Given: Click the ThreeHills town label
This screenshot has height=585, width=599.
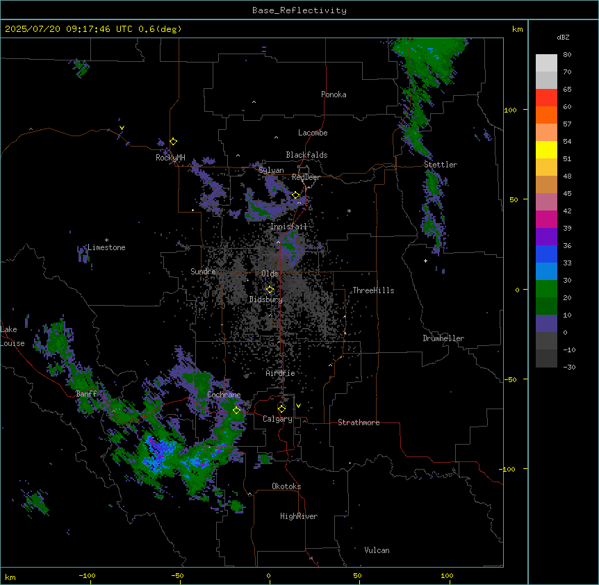Looking at the screenshot, I should [x=373, y=290].
